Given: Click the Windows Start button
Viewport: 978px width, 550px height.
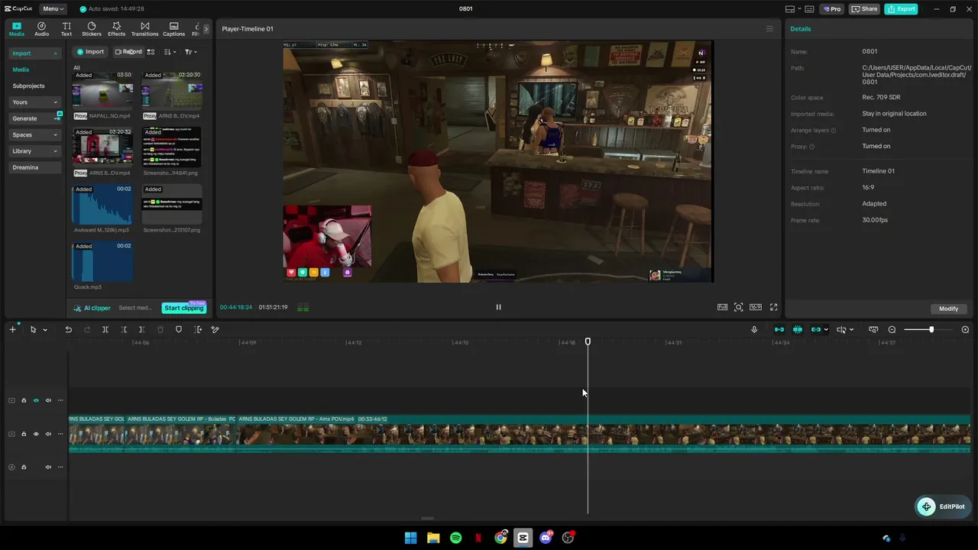Looking at the screenshot, I should coord(410,538).
